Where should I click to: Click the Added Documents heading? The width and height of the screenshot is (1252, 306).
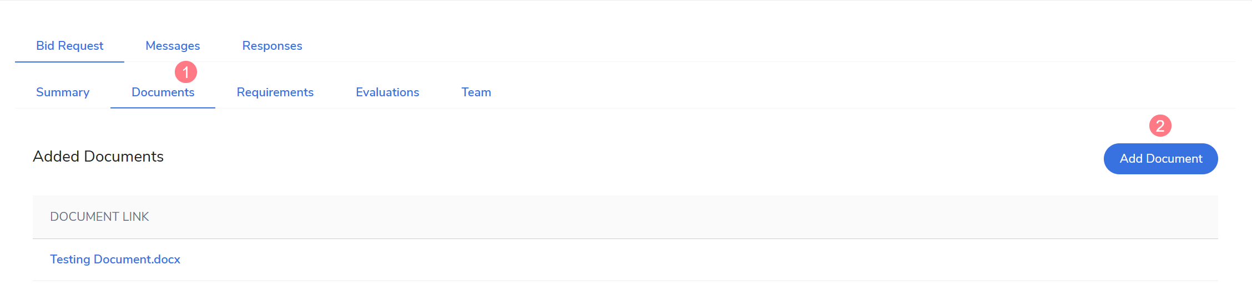(98, 157)
